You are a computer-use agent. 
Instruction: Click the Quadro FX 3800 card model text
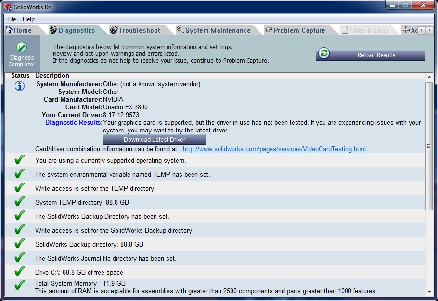[126, 107]
